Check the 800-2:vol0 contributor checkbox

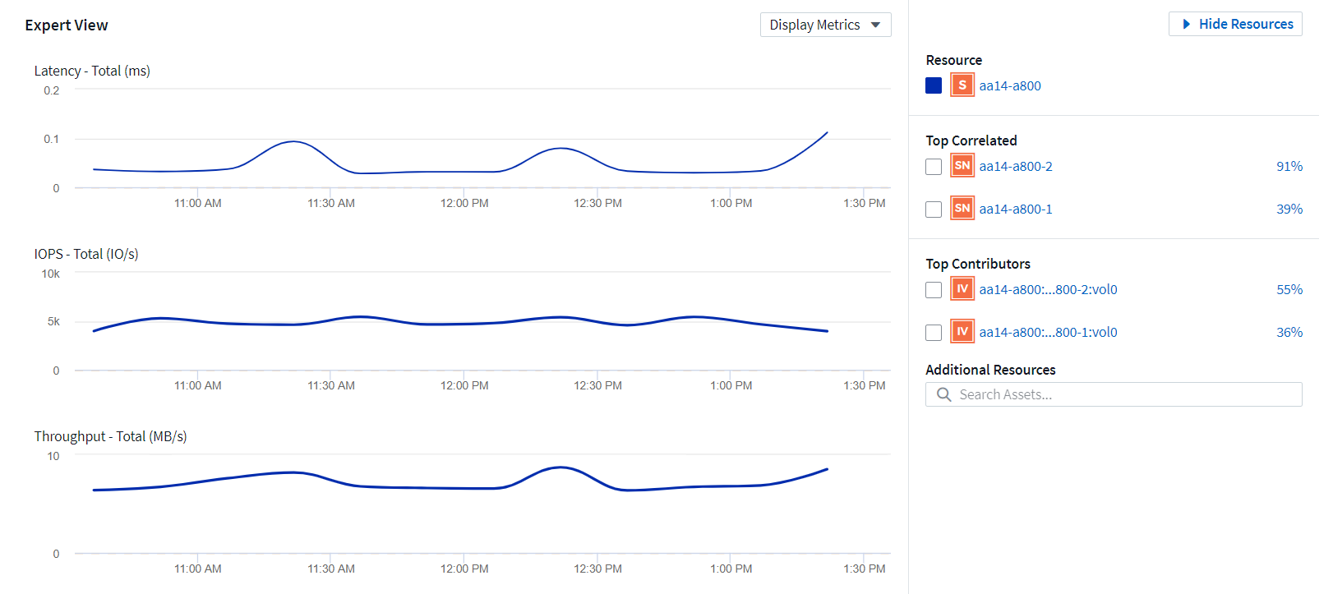pyautogui.click(x=934, y=290)
